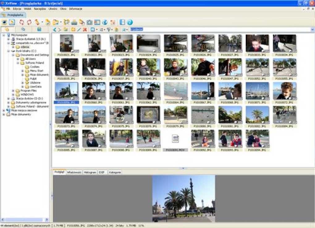This screenshot has width=315, height=228.
Task: Click the camera screen-capture icon
Action: pyautogui.click(x=89, y=22)
